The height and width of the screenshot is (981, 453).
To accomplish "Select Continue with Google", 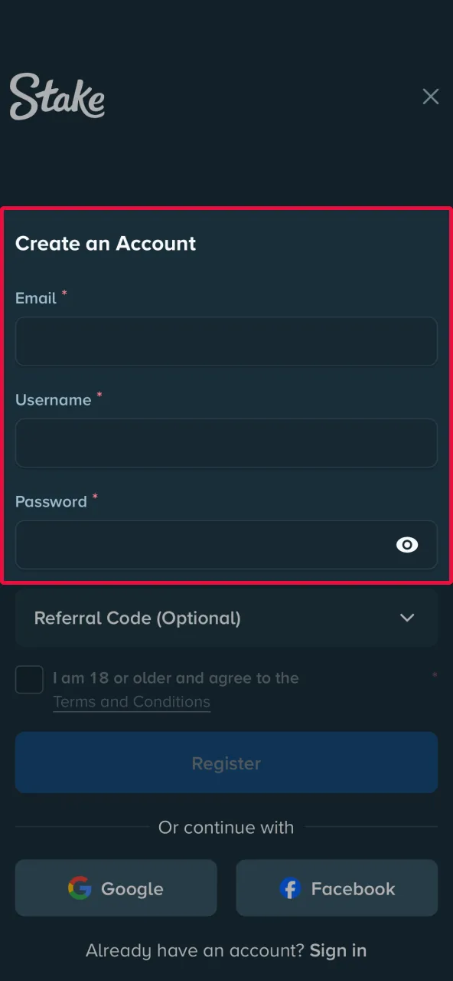I will tap(116, 888).
